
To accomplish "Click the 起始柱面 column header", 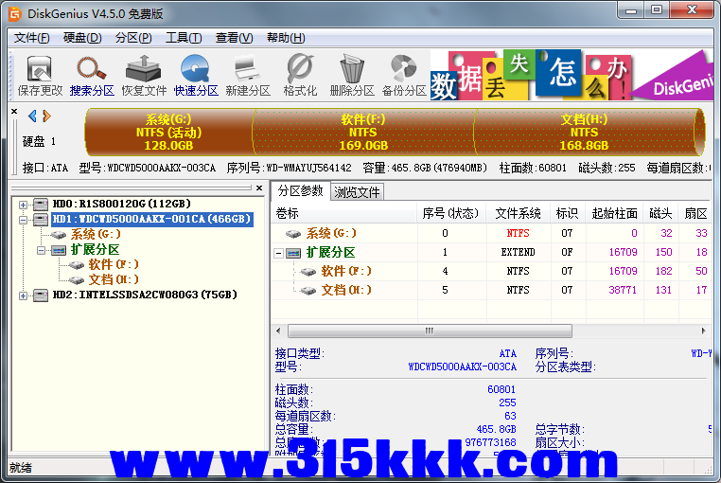I will pos(615,213).
